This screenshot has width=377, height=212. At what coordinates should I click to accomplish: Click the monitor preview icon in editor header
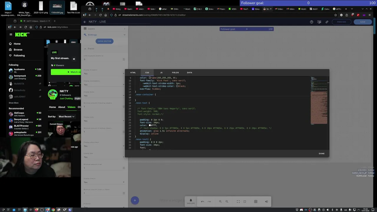(319, 22)
